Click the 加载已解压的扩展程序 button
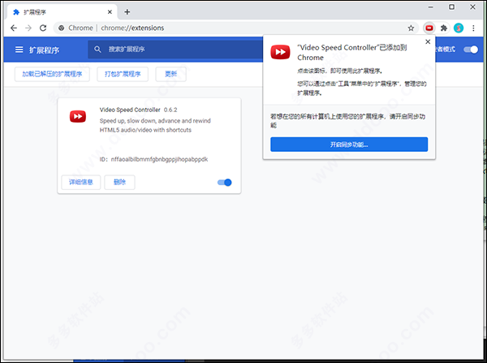This screenshot has width=487, height=363. 52,74
